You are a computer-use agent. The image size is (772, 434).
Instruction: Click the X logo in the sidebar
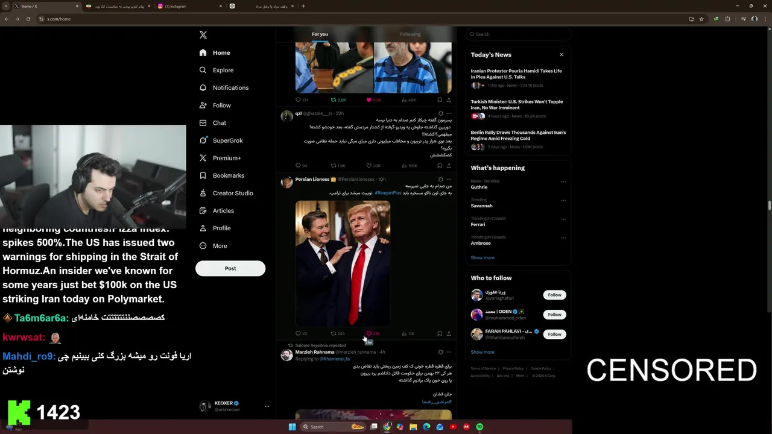pos(203,35)
